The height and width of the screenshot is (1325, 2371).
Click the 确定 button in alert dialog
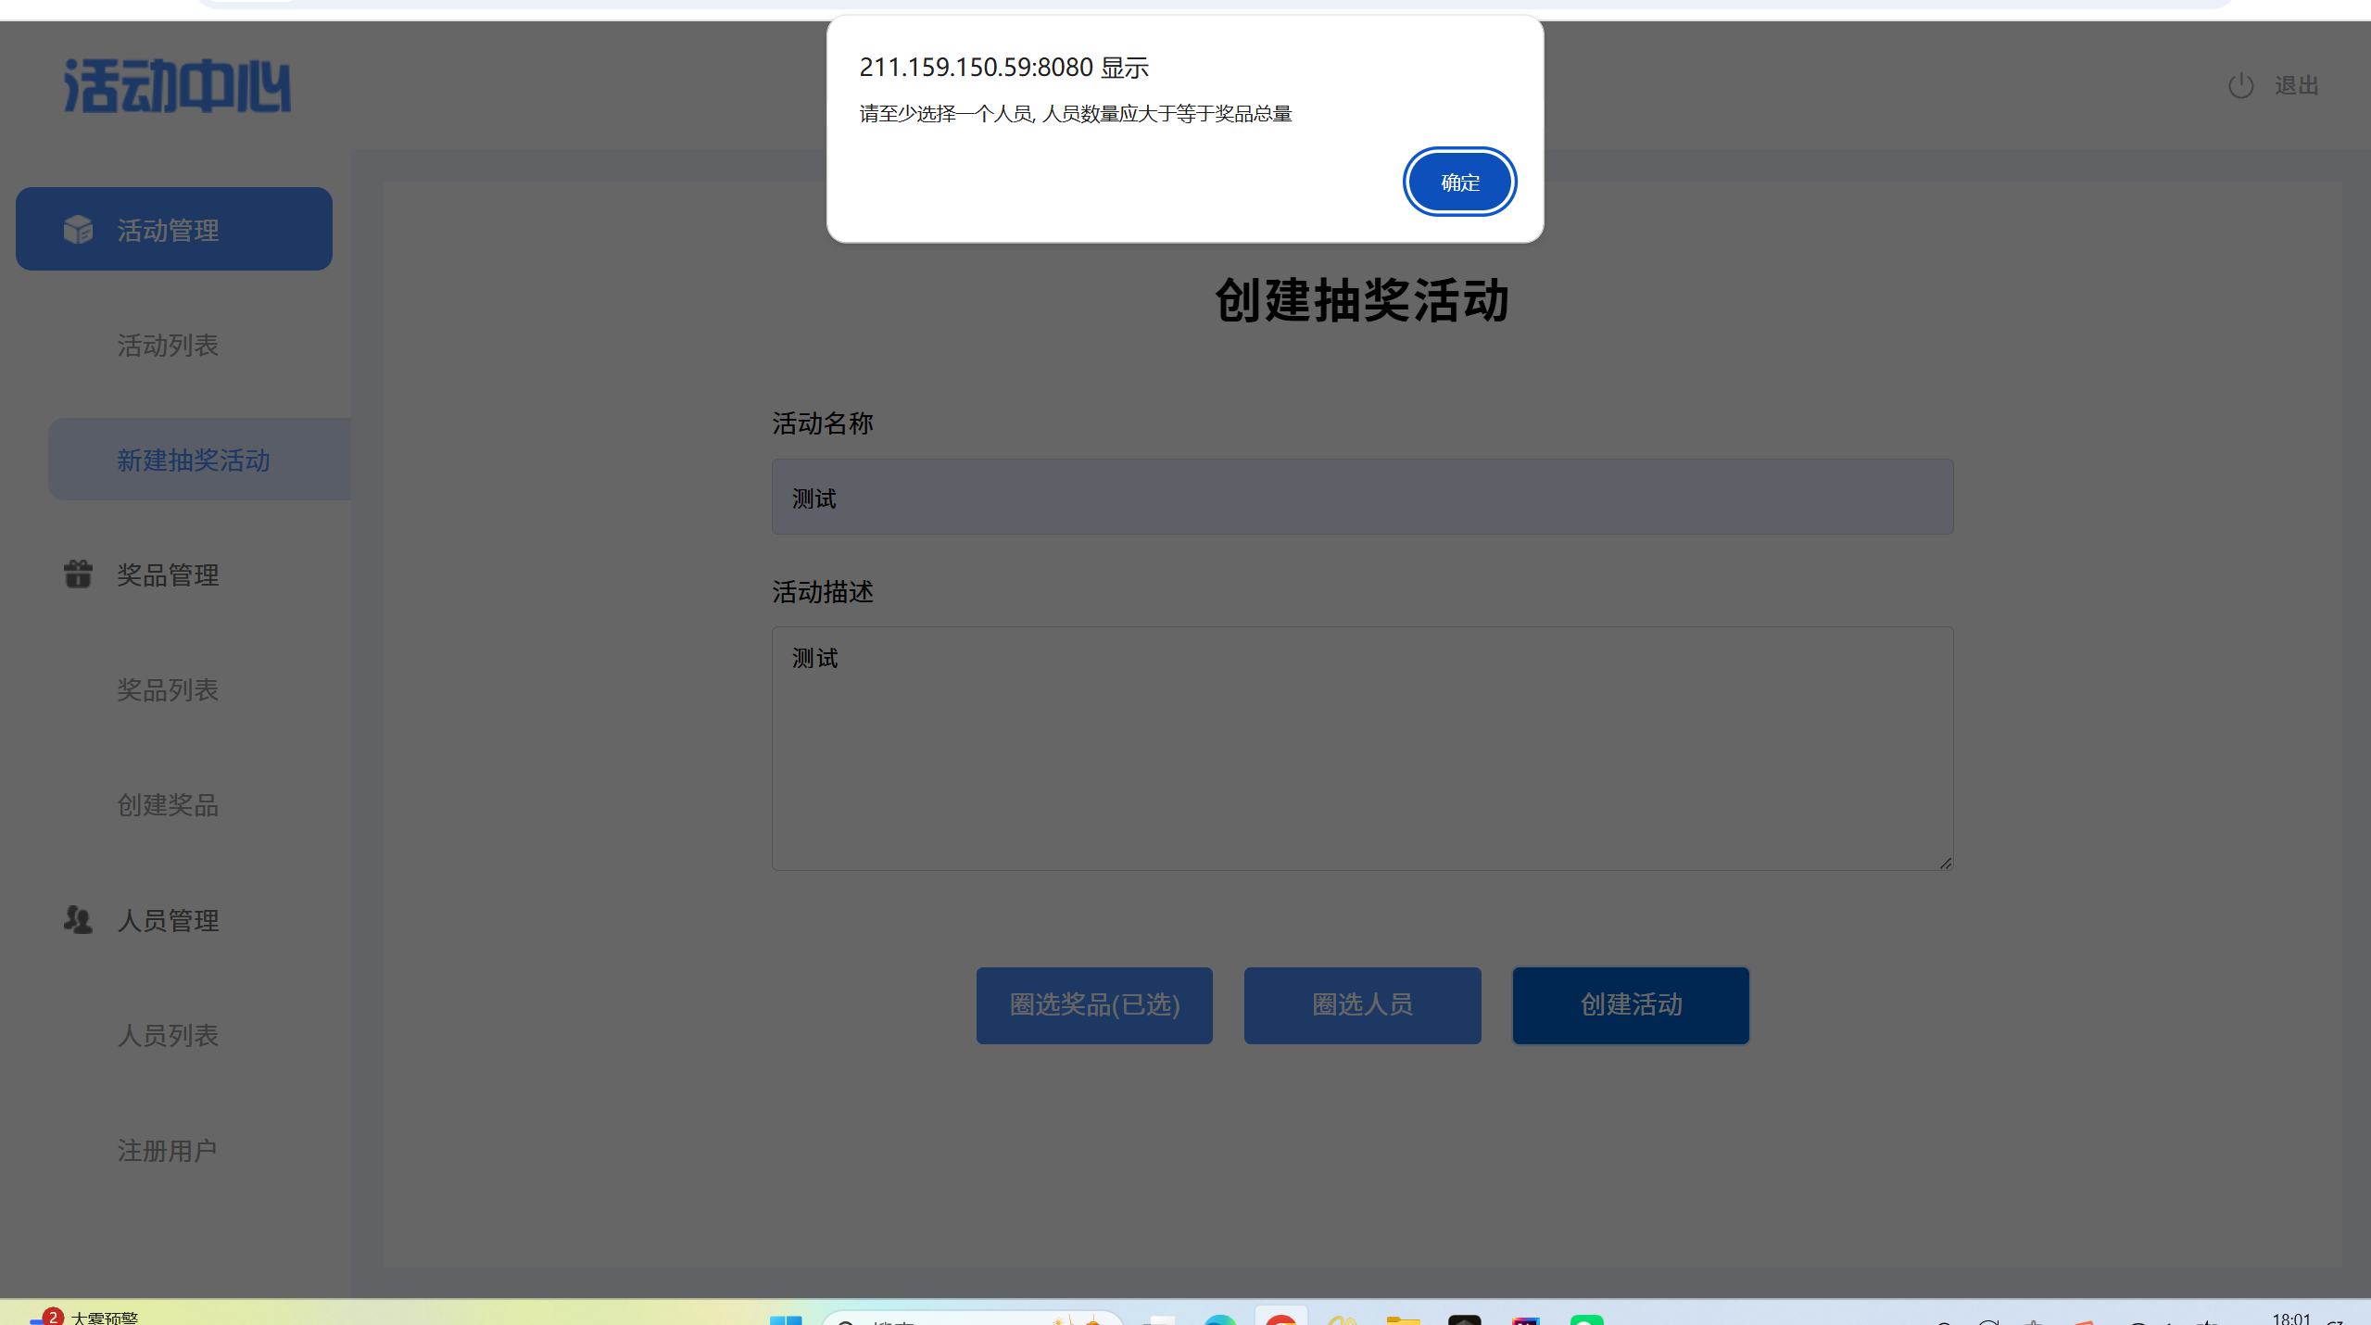1459,182
